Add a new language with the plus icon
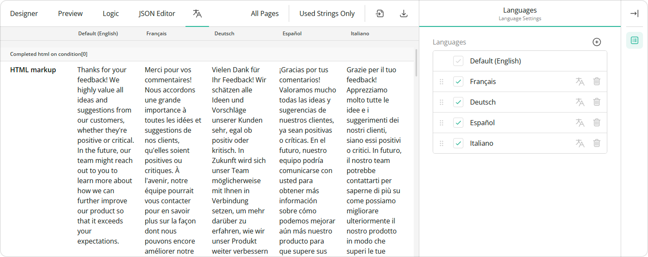This screenshot has height=257, width=648. pos(597,42)
